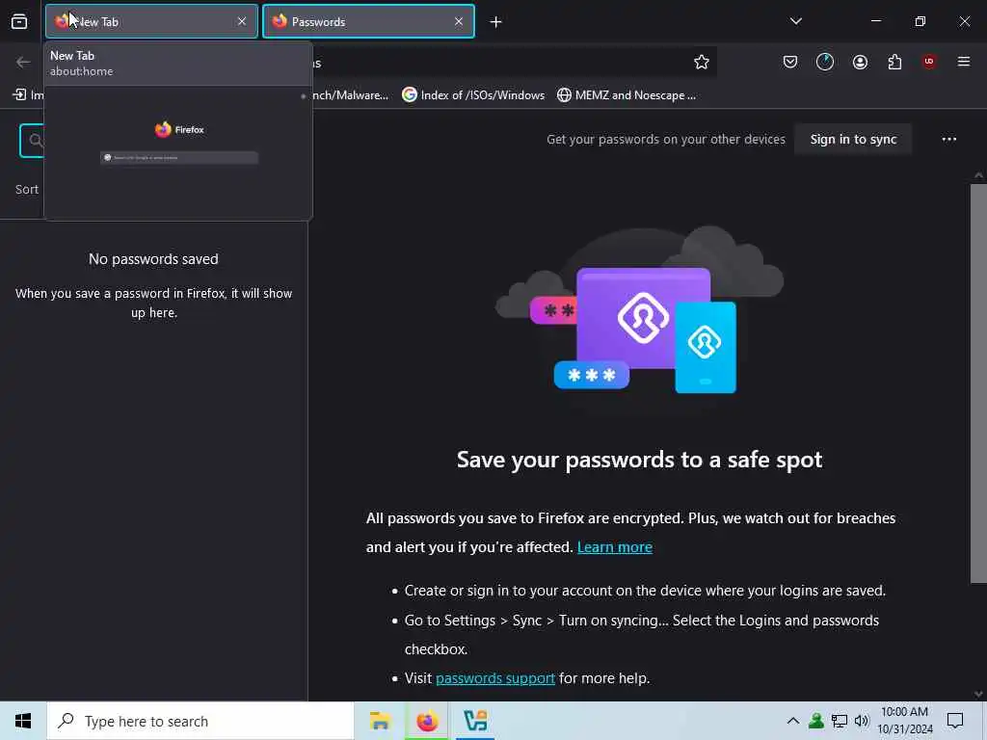The image size is (987, 740).
Task: Open the Index of /ISOs/Windows bookmark
Action: (473, 95)
